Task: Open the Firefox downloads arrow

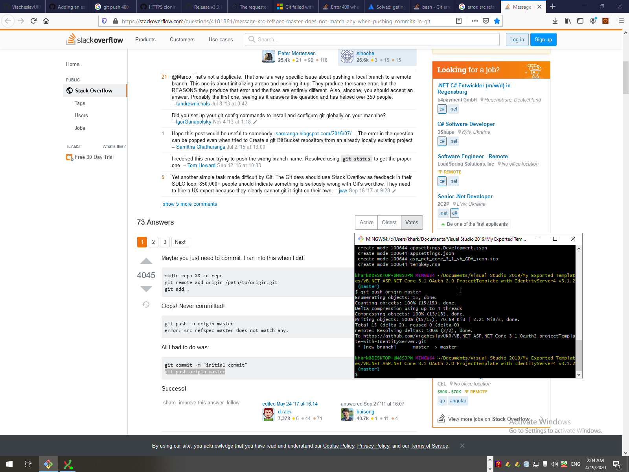Action: click(x=555, y=21)
